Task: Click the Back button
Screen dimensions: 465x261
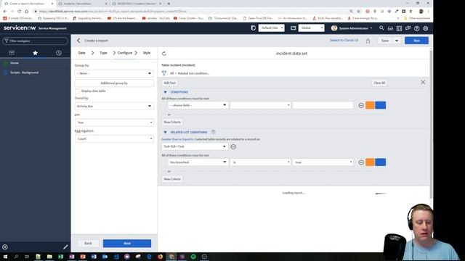Action: [x=88, y=244]
